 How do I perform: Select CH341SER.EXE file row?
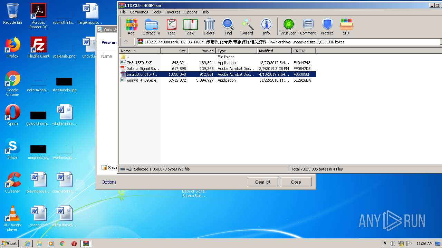(218, 63)
